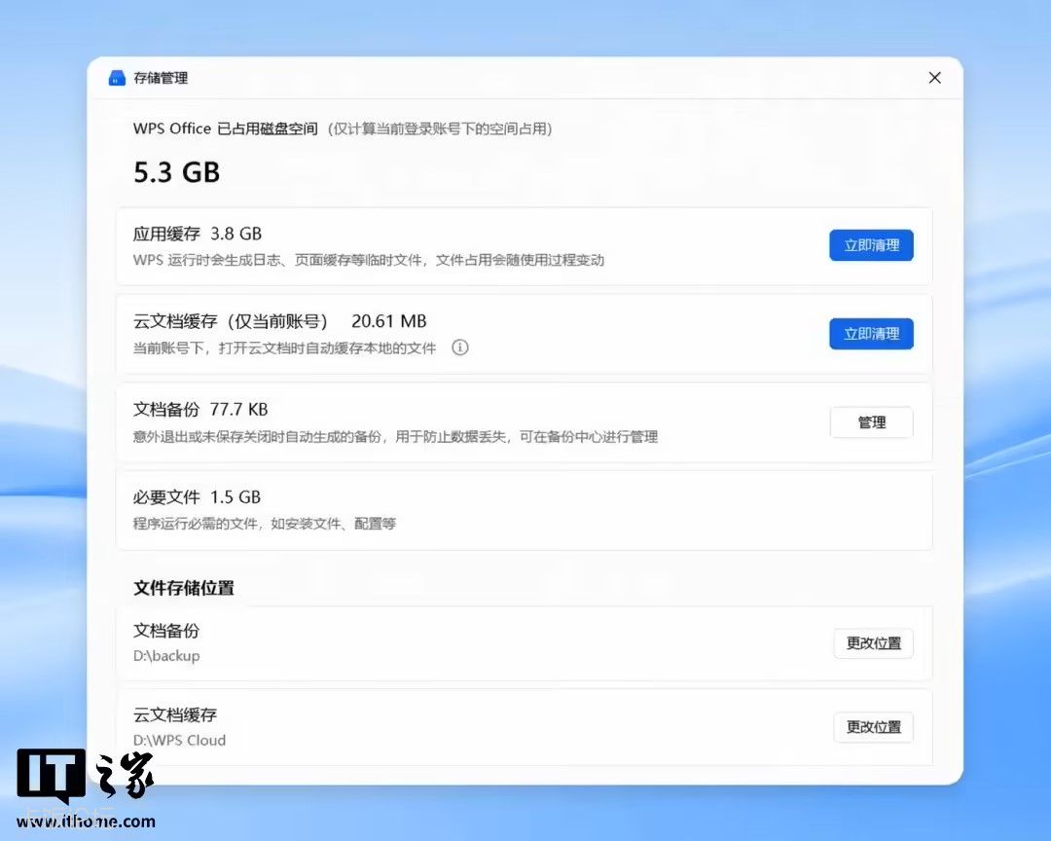Click the 应用缓存 3.8 GB label
1051x841 pixels.
197,234
